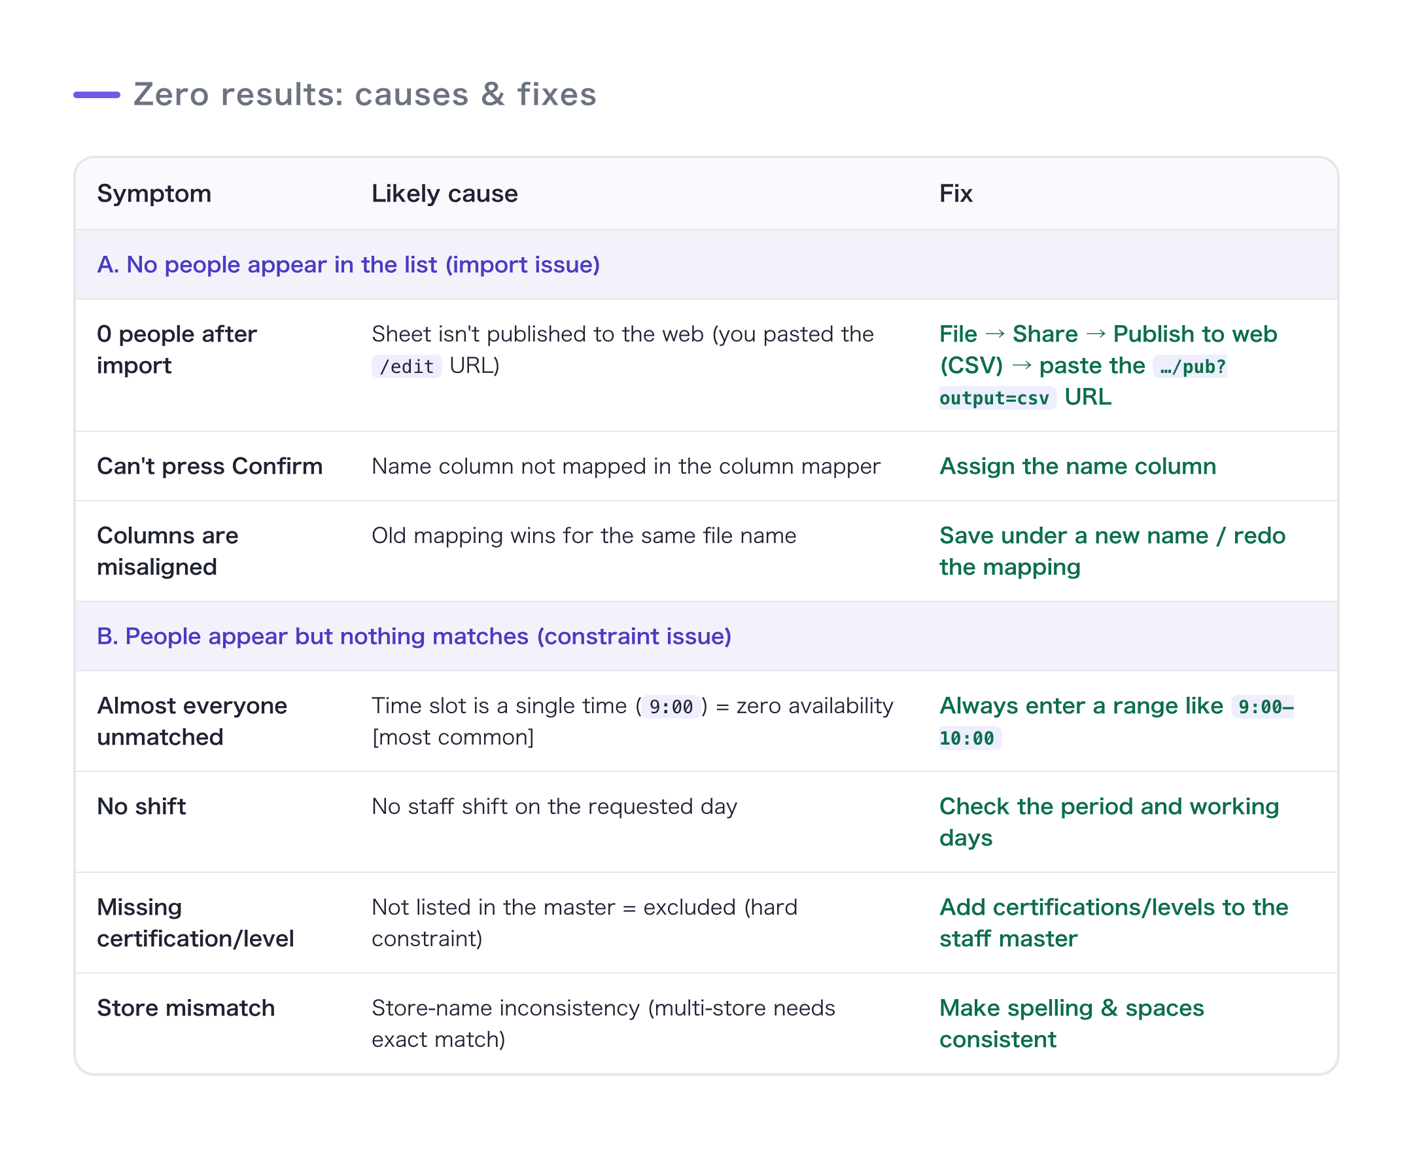Click the 'Can't press Confirm' symptom
Image resolution: width=1413 pixels, height=1149 pixels.
(x=210, y=466)
